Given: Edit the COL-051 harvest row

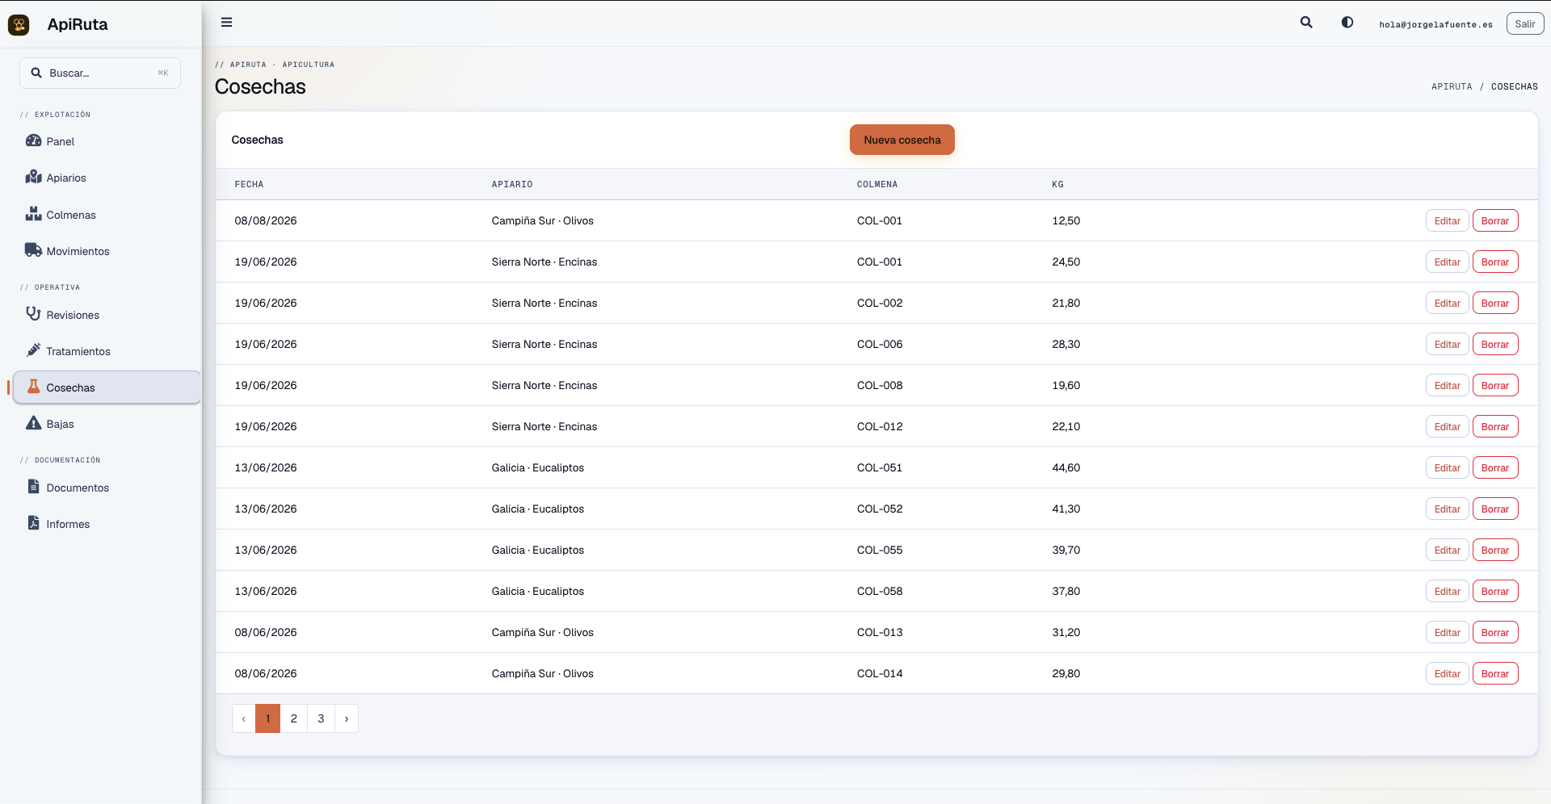Looking at the screenshot, I should pos(1447,468).
